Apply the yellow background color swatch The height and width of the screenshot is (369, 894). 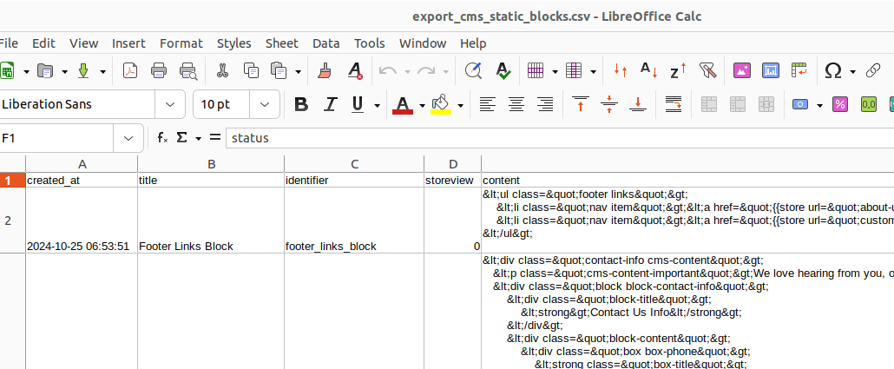point(441,105)
